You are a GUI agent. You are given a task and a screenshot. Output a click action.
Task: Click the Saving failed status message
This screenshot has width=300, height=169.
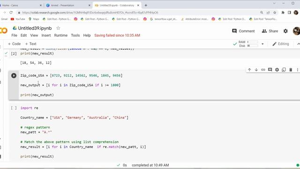click(117, 35)
